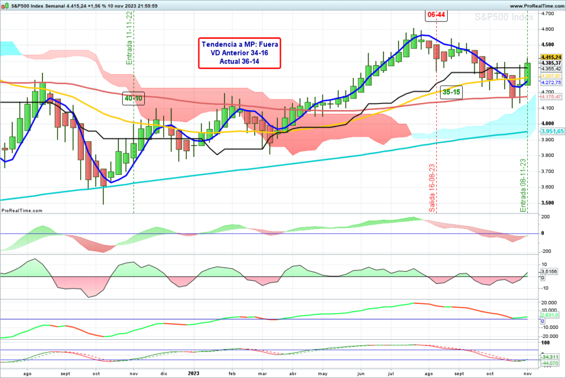Click the 4.500 price axis tick
Viewport: 566px width, 378px height.
tap(548, 44)
